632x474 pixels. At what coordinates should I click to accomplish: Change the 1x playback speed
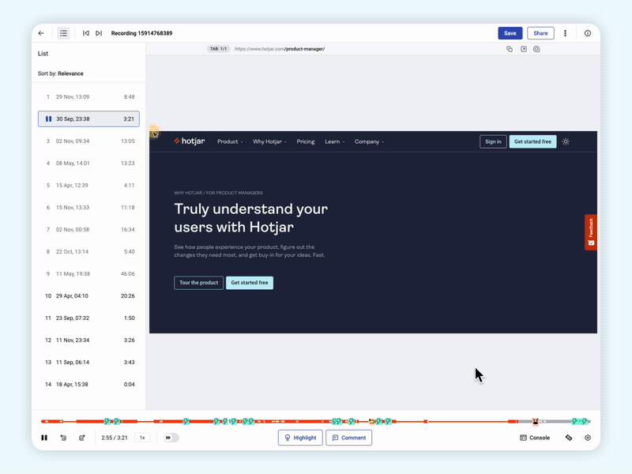click(x=142, y=438)
